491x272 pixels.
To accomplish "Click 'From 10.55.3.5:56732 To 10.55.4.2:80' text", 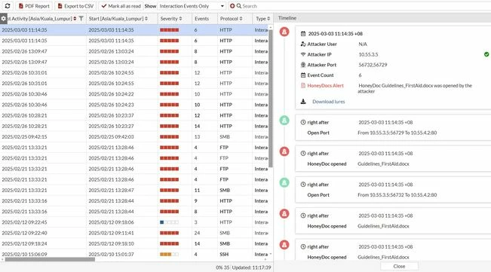I will (x=397, y=195).
